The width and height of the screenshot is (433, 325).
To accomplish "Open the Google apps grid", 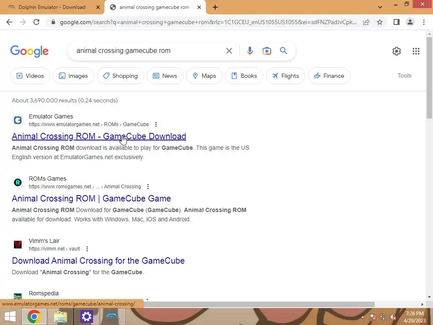I will pyautogui.click(x=416, y=51).
